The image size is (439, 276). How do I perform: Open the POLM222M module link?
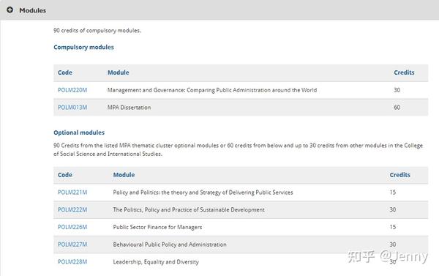coord(72,209)
